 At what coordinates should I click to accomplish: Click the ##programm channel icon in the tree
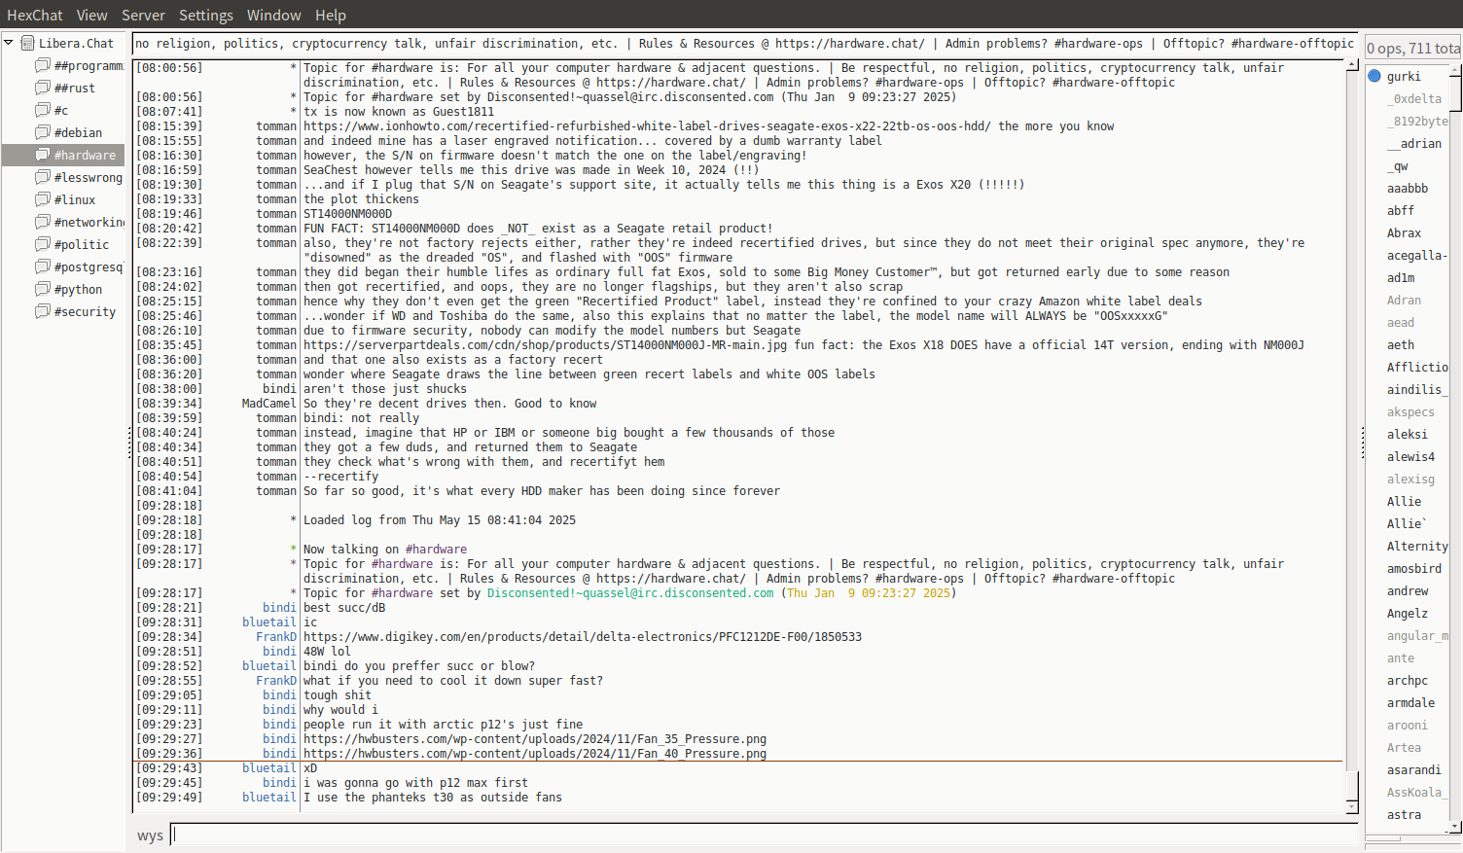coord(43,65)
